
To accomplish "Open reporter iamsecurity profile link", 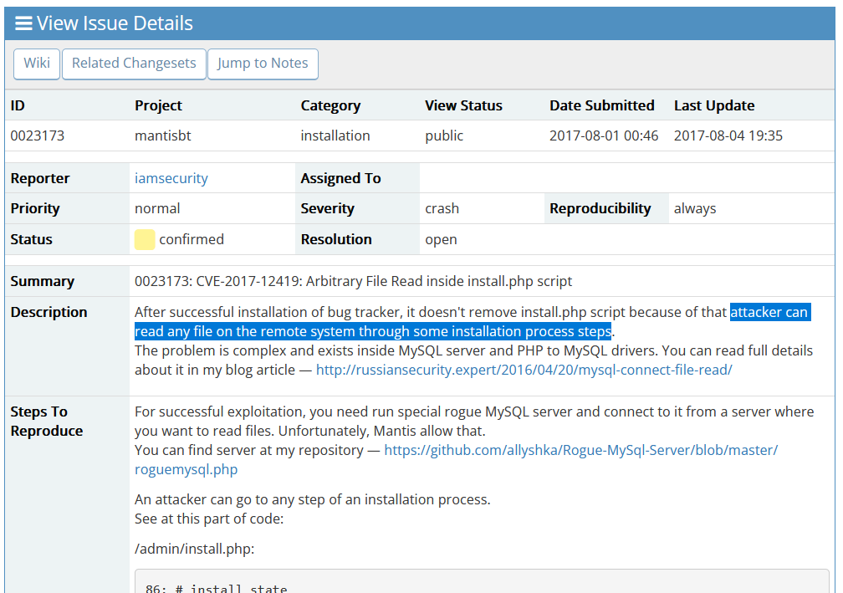I will (171, 178).
